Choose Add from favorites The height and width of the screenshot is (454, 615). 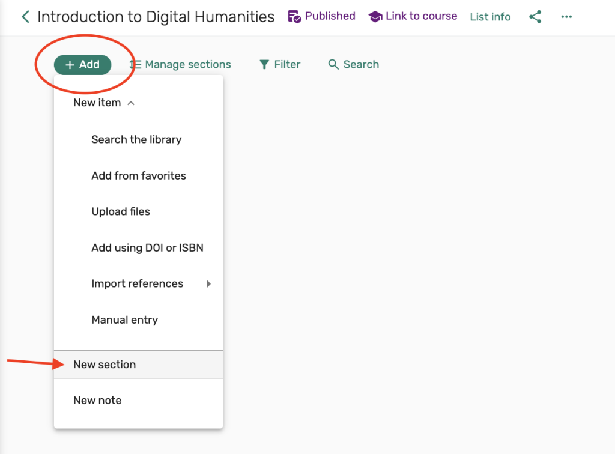click(x=139, y=176)
